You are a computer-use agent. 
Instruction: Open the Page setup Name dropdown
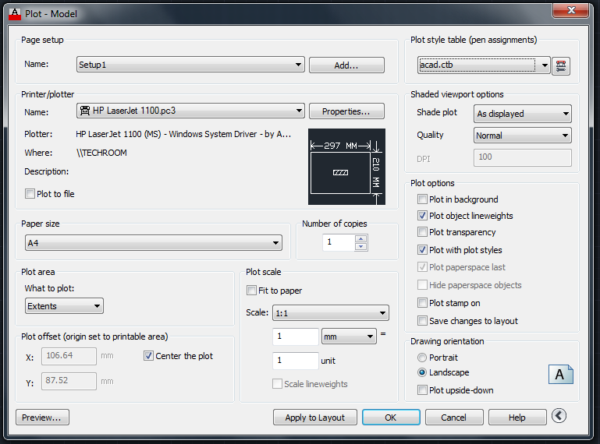point(190,65)
